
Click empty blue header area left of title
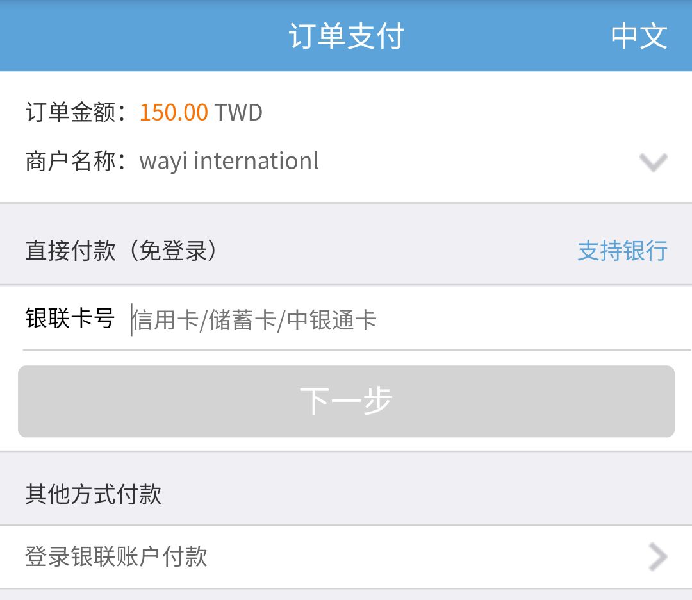coord(128,36)
